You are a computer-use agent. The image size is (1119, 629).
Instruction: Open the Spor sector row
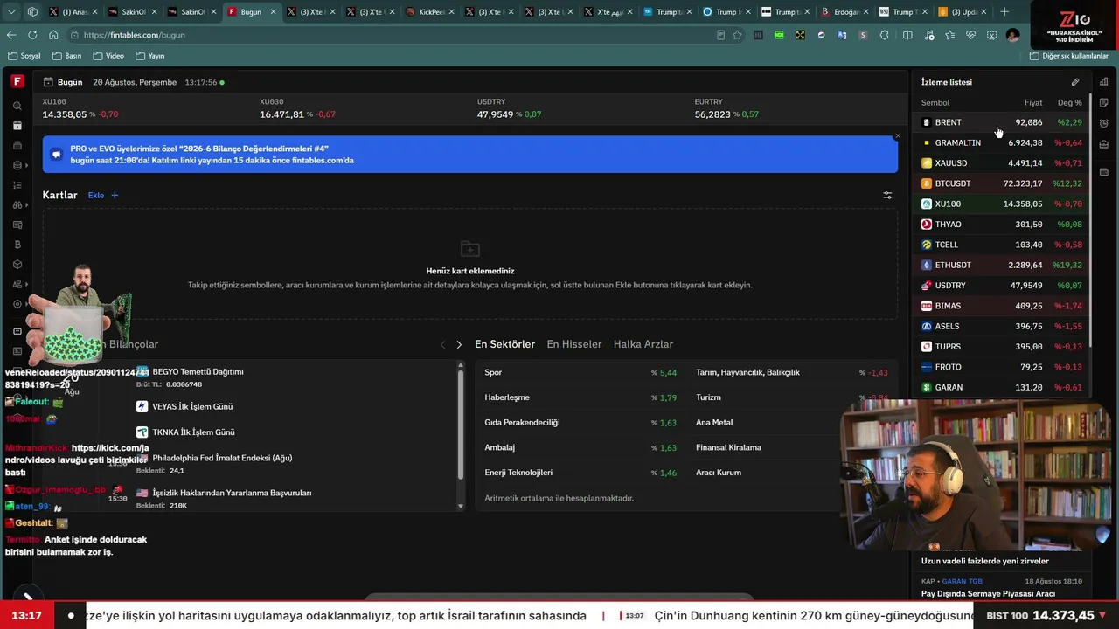pos(581,372)
